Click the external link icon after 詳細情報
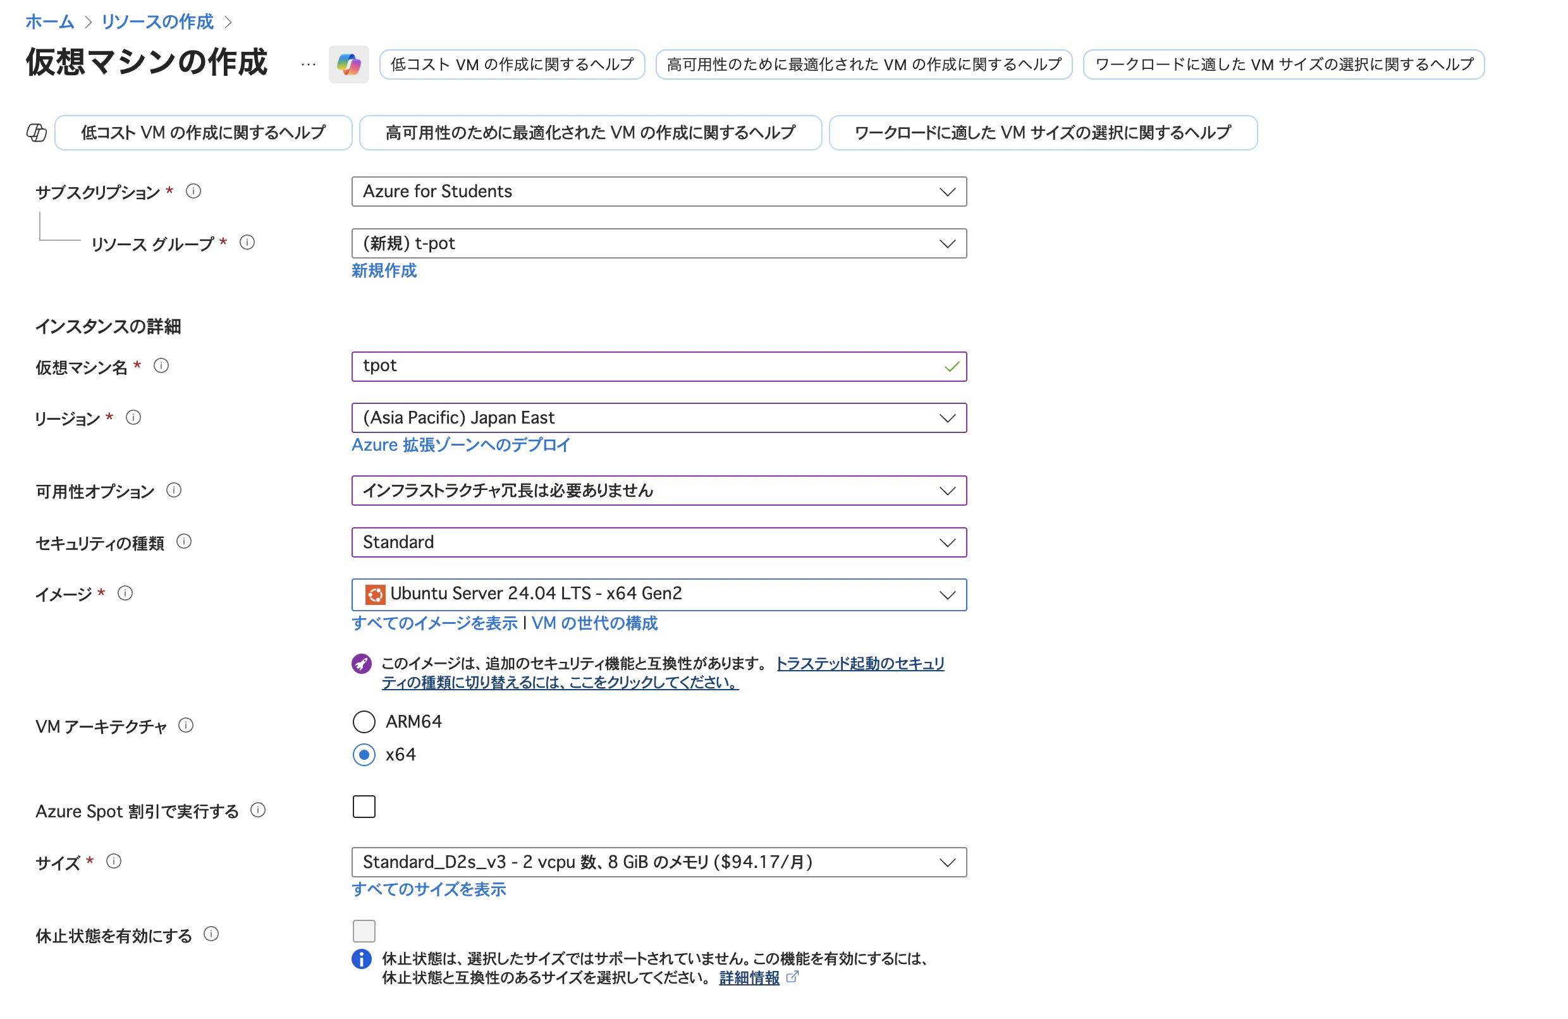Screen dimensions: 1568x1019 793,977
